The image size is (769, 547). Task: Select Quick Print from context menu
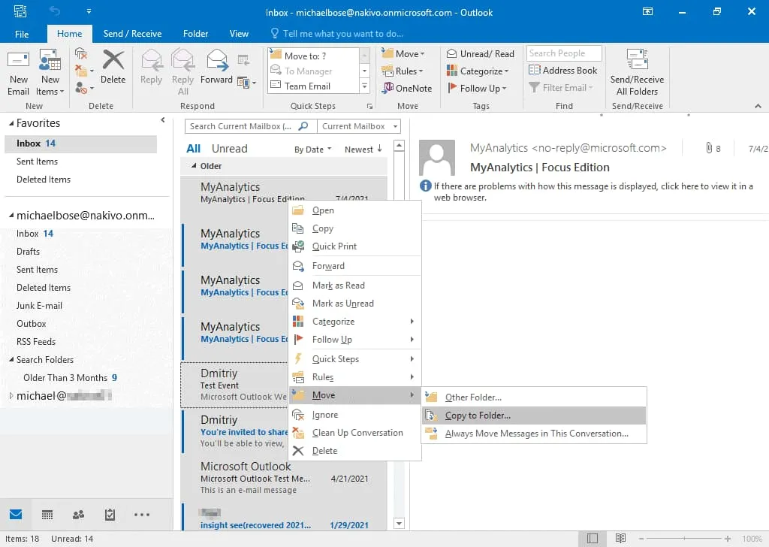pyautogui.click(x=334, y=246)
